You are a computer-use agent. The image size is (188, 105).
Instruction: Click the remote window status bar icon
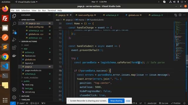pos(13,103)
